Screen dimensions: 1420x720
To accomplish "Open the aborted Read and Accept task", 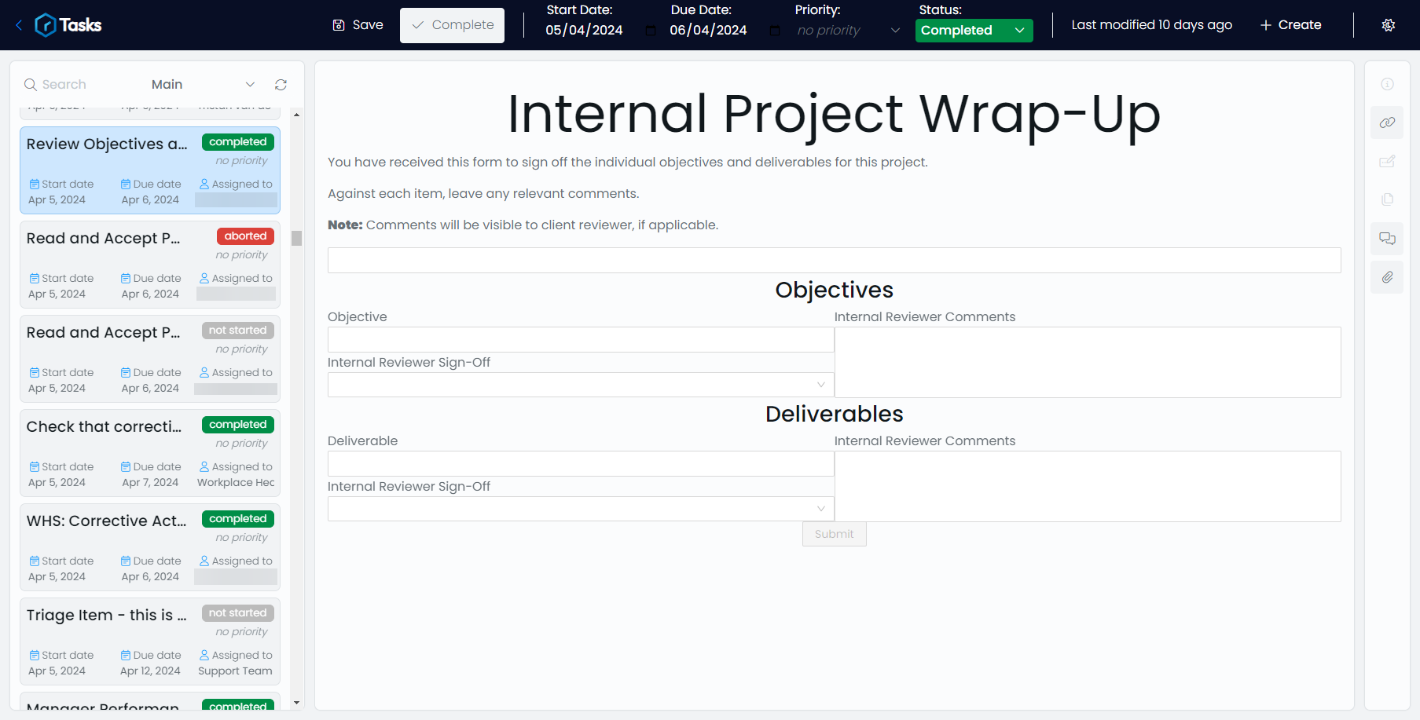I will click(x=150, y=265).
